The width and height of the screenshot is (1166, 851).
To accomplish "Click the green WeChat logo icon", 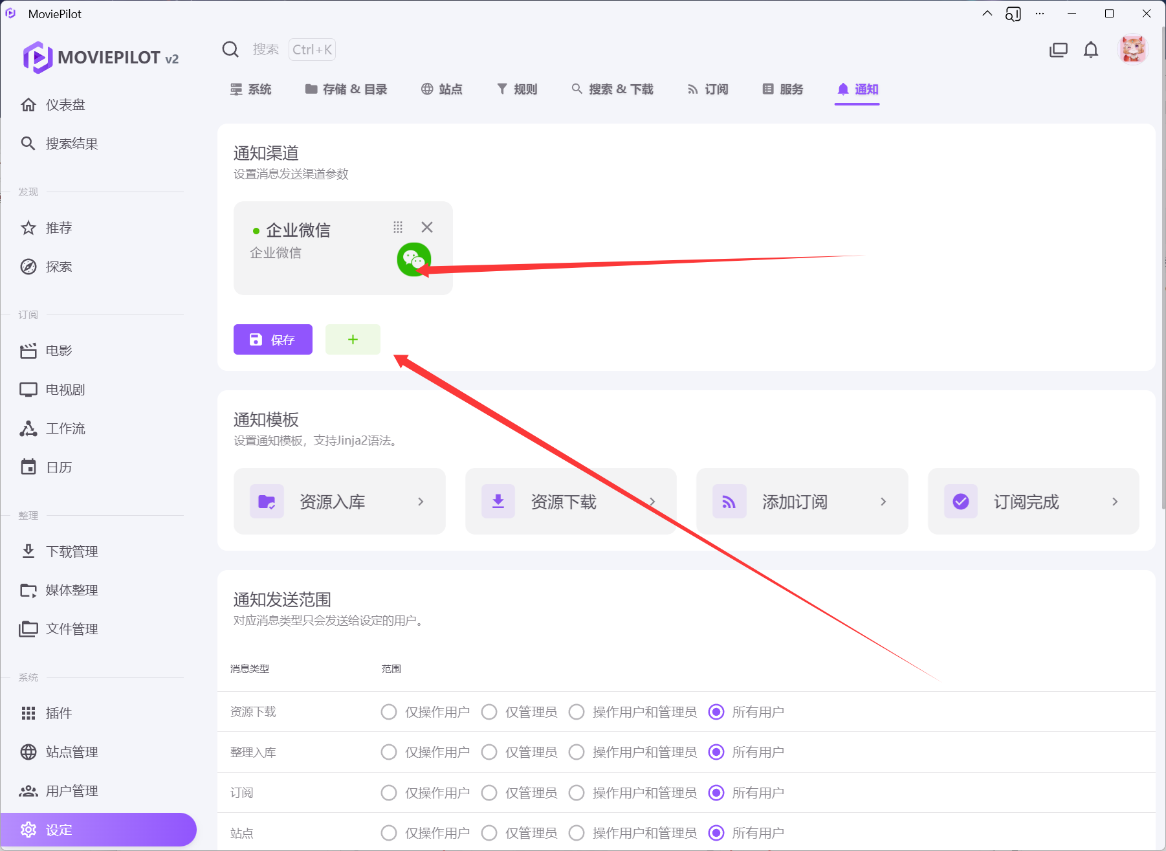I will [x=413, y=260].
